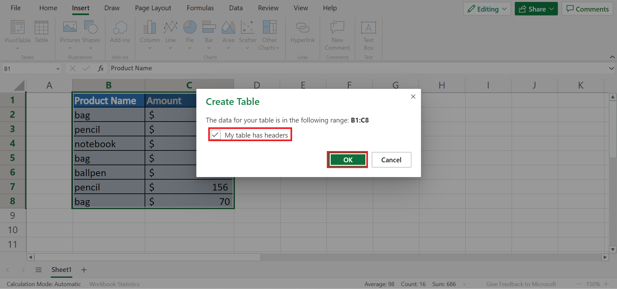This screenshot has height=289, width=617.
Task: Open the Editing mode dropdown
Action: (x=487, y=9)
